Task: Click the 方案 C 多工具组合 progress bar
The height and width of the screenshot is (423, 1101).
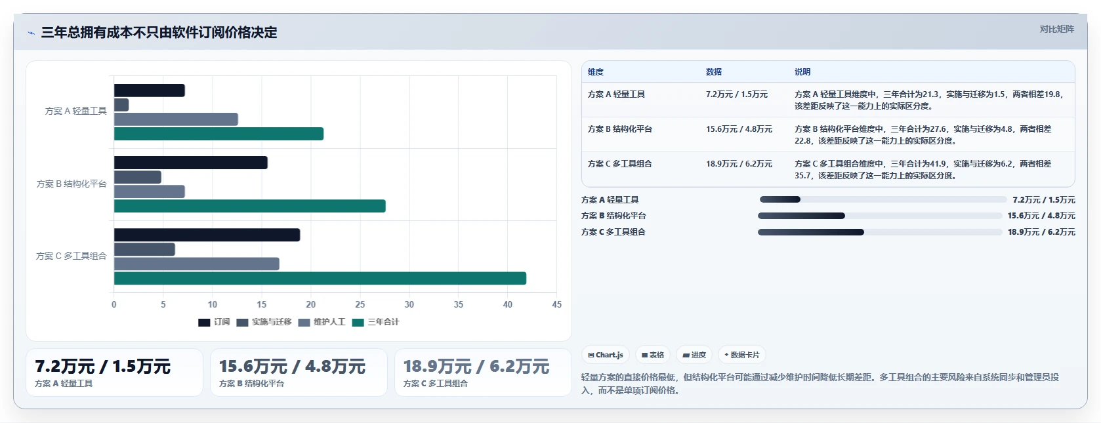Action: point(880,232)
